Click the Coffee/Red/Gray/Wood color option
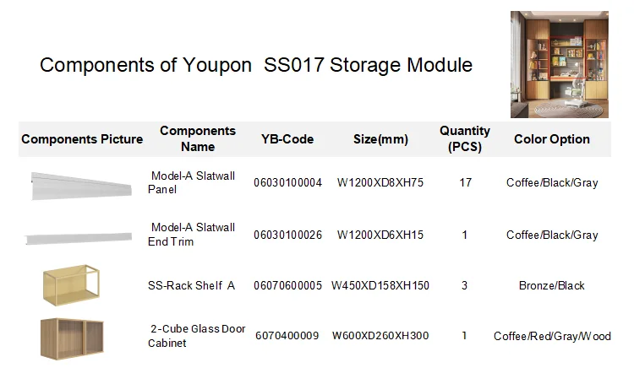 [x=552, y=336]
